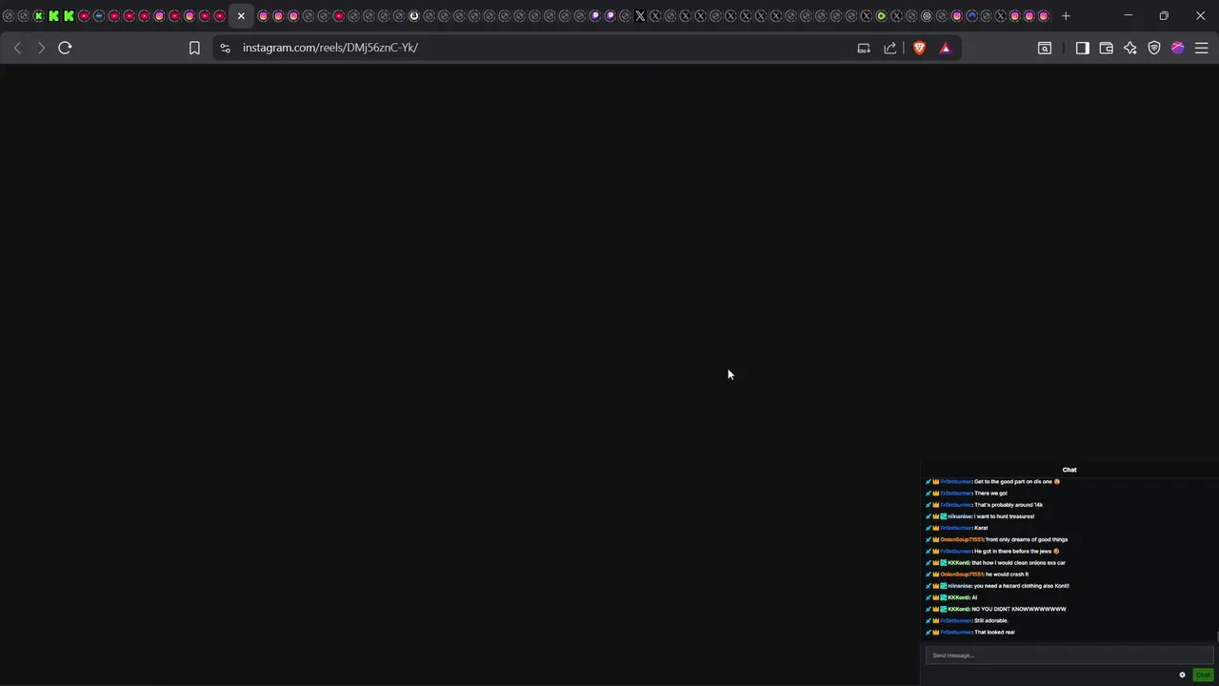The height and width of the screenshot is (686, 1219).
Task: Open the tab search icon in toolbar
Action: tap(1045, 48)
